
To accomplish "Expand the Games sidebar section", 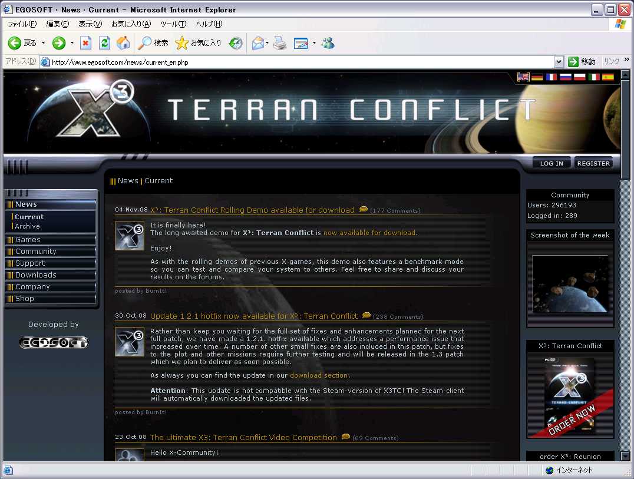I will pos(51,239).
